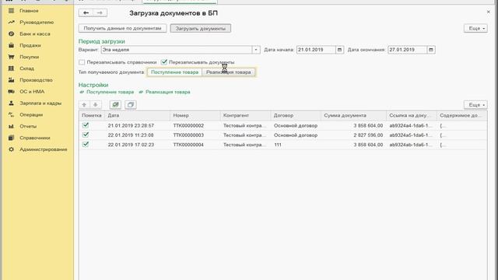Click the Банк и касса coin icon

[x=11, y=33]
